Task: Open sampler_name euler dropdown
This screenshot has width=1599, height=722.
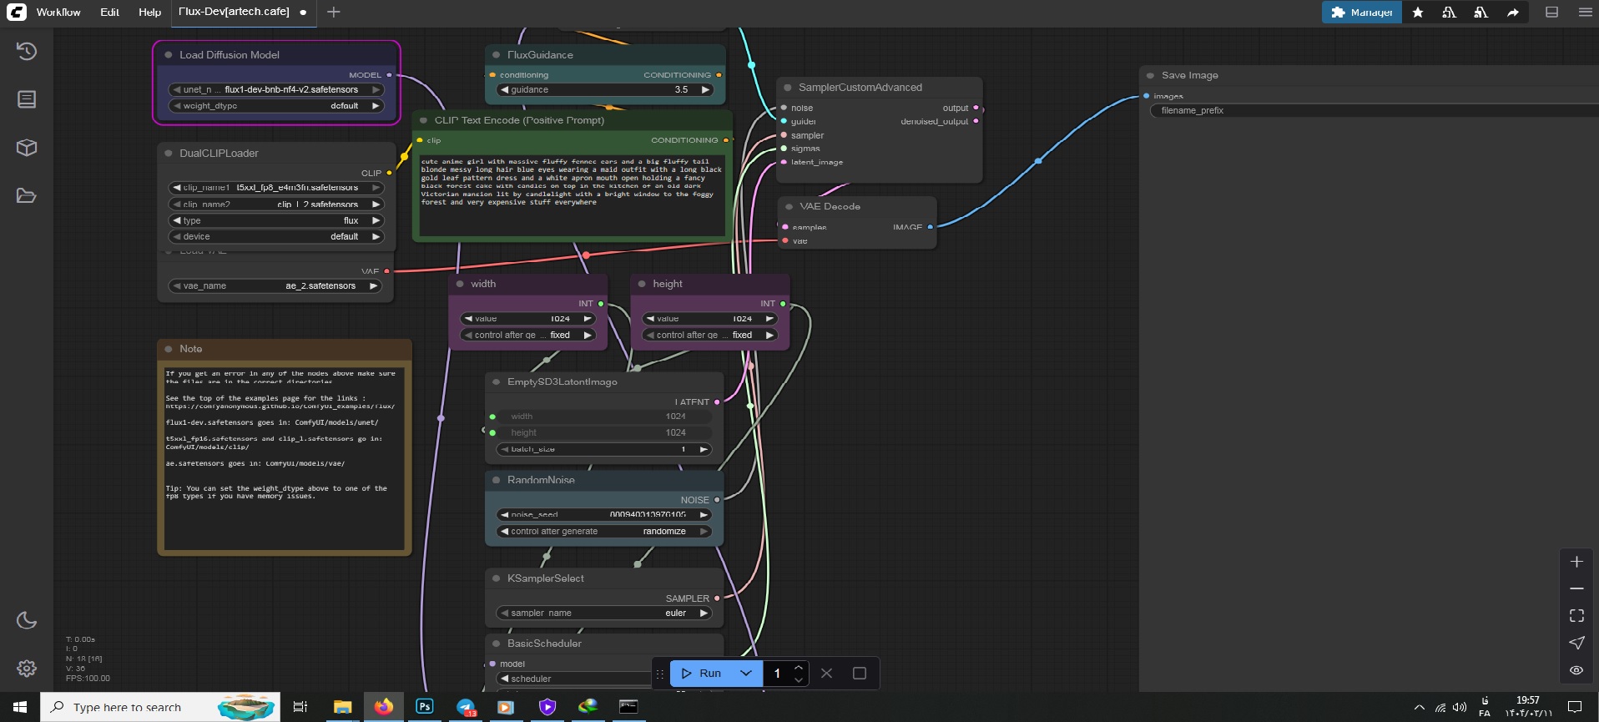Action: (605, 613)
